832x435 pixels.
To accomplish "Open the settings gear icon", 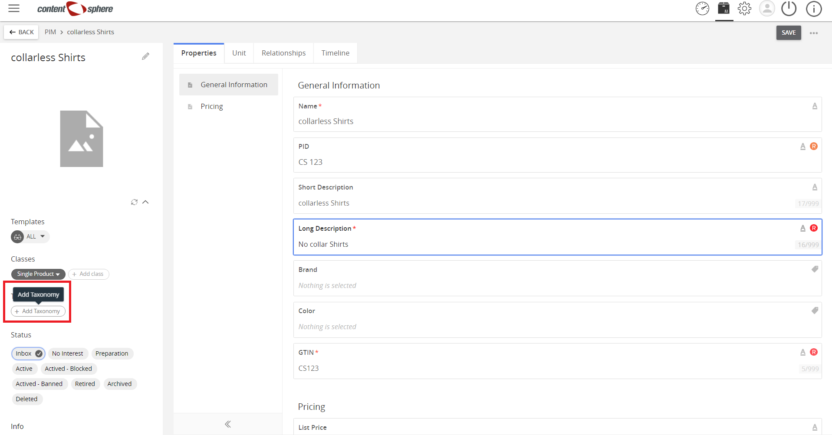I will [x=744, y=9].
